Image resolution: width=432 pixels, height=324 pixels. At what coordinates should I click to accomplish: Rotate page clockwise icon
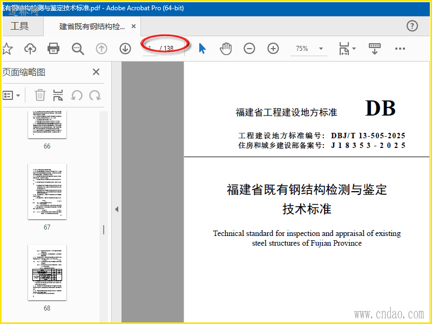(x=95, y=96)
